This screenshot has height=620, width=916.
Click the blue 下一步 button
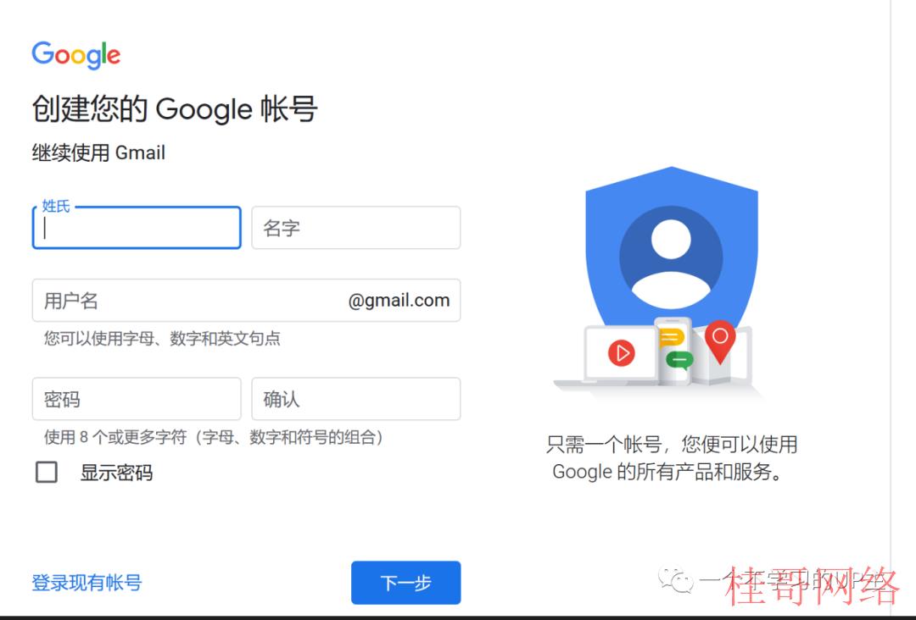point(406,582)
